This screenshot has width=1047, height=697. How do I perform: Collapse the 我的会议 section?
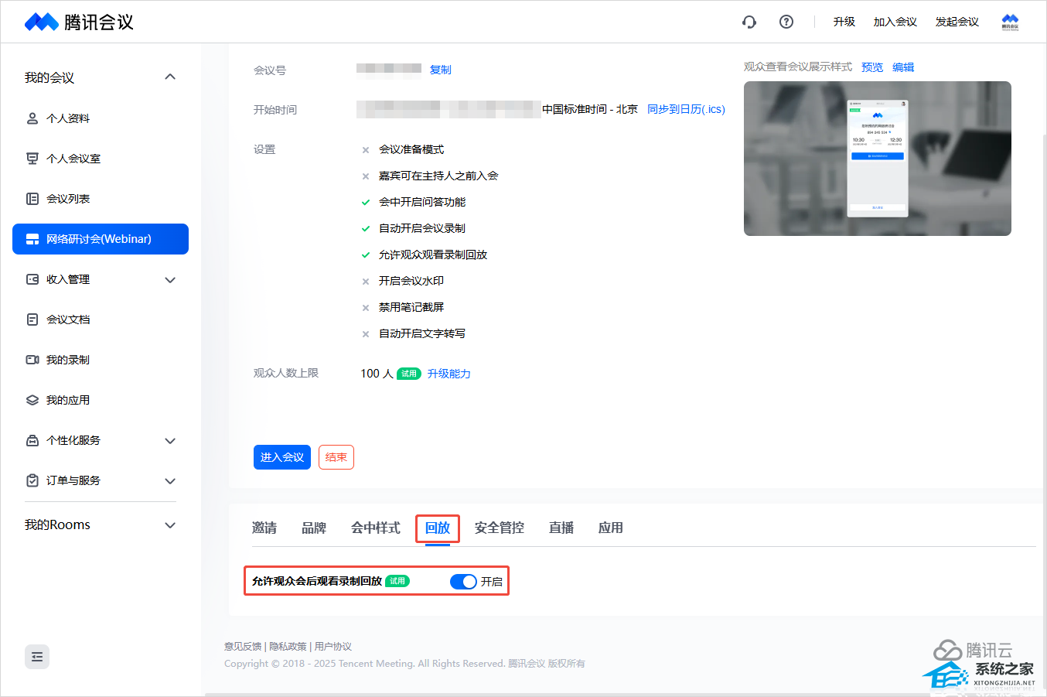(170, 77)
